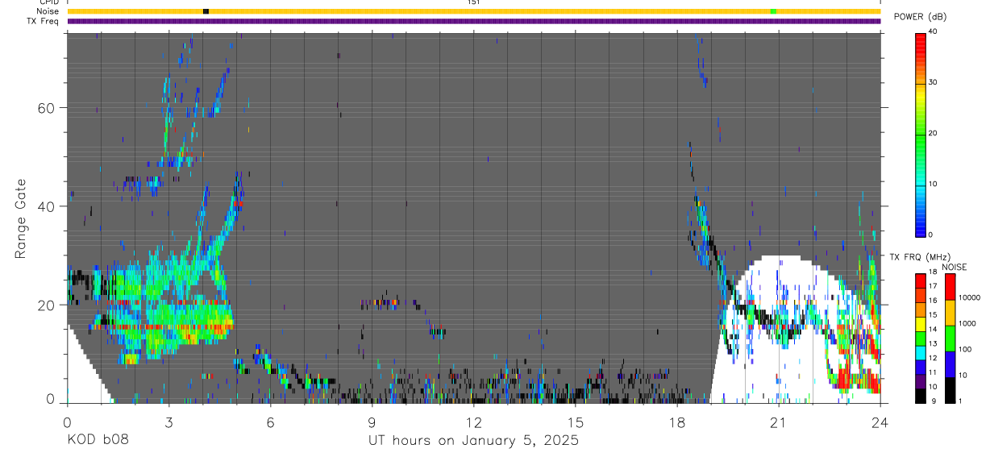
Task: Click the '9' tick on UT hours axis
Action: point(372,422)
